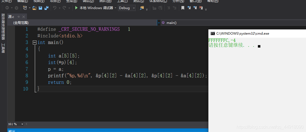Open the 工具(T) menu
Viewport: 306px width, 132px height.
[x=123, y=1]
